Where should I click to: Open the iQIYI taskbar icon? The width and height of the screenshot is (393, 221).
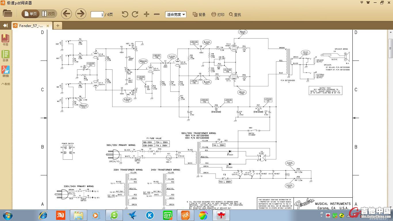point(167,215)
